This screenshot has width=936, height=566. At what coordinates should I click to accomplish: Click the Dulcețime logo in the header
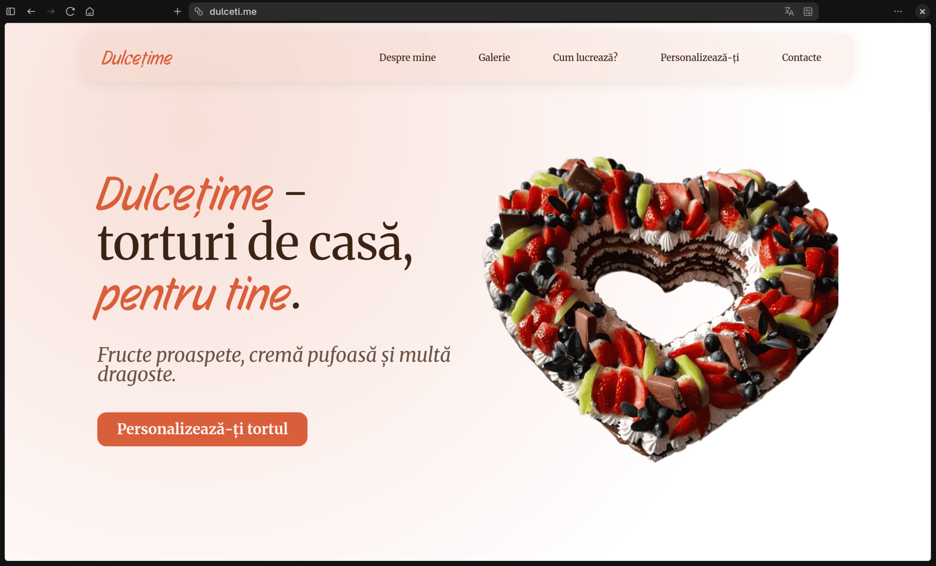(x=137, y=58)
